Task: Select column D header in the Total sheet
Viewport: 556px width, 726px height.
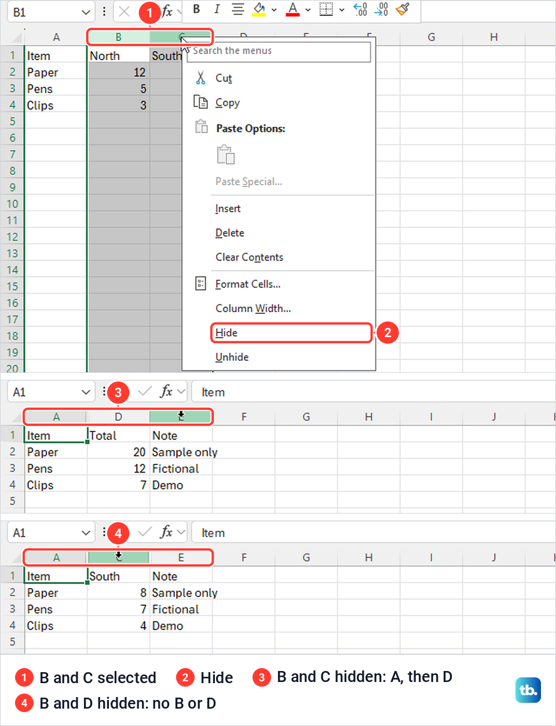Action: click(x=118, y=417)
